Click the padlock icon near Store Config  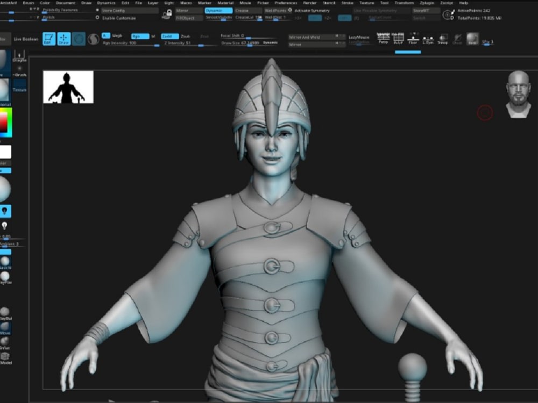coord(167,14)
